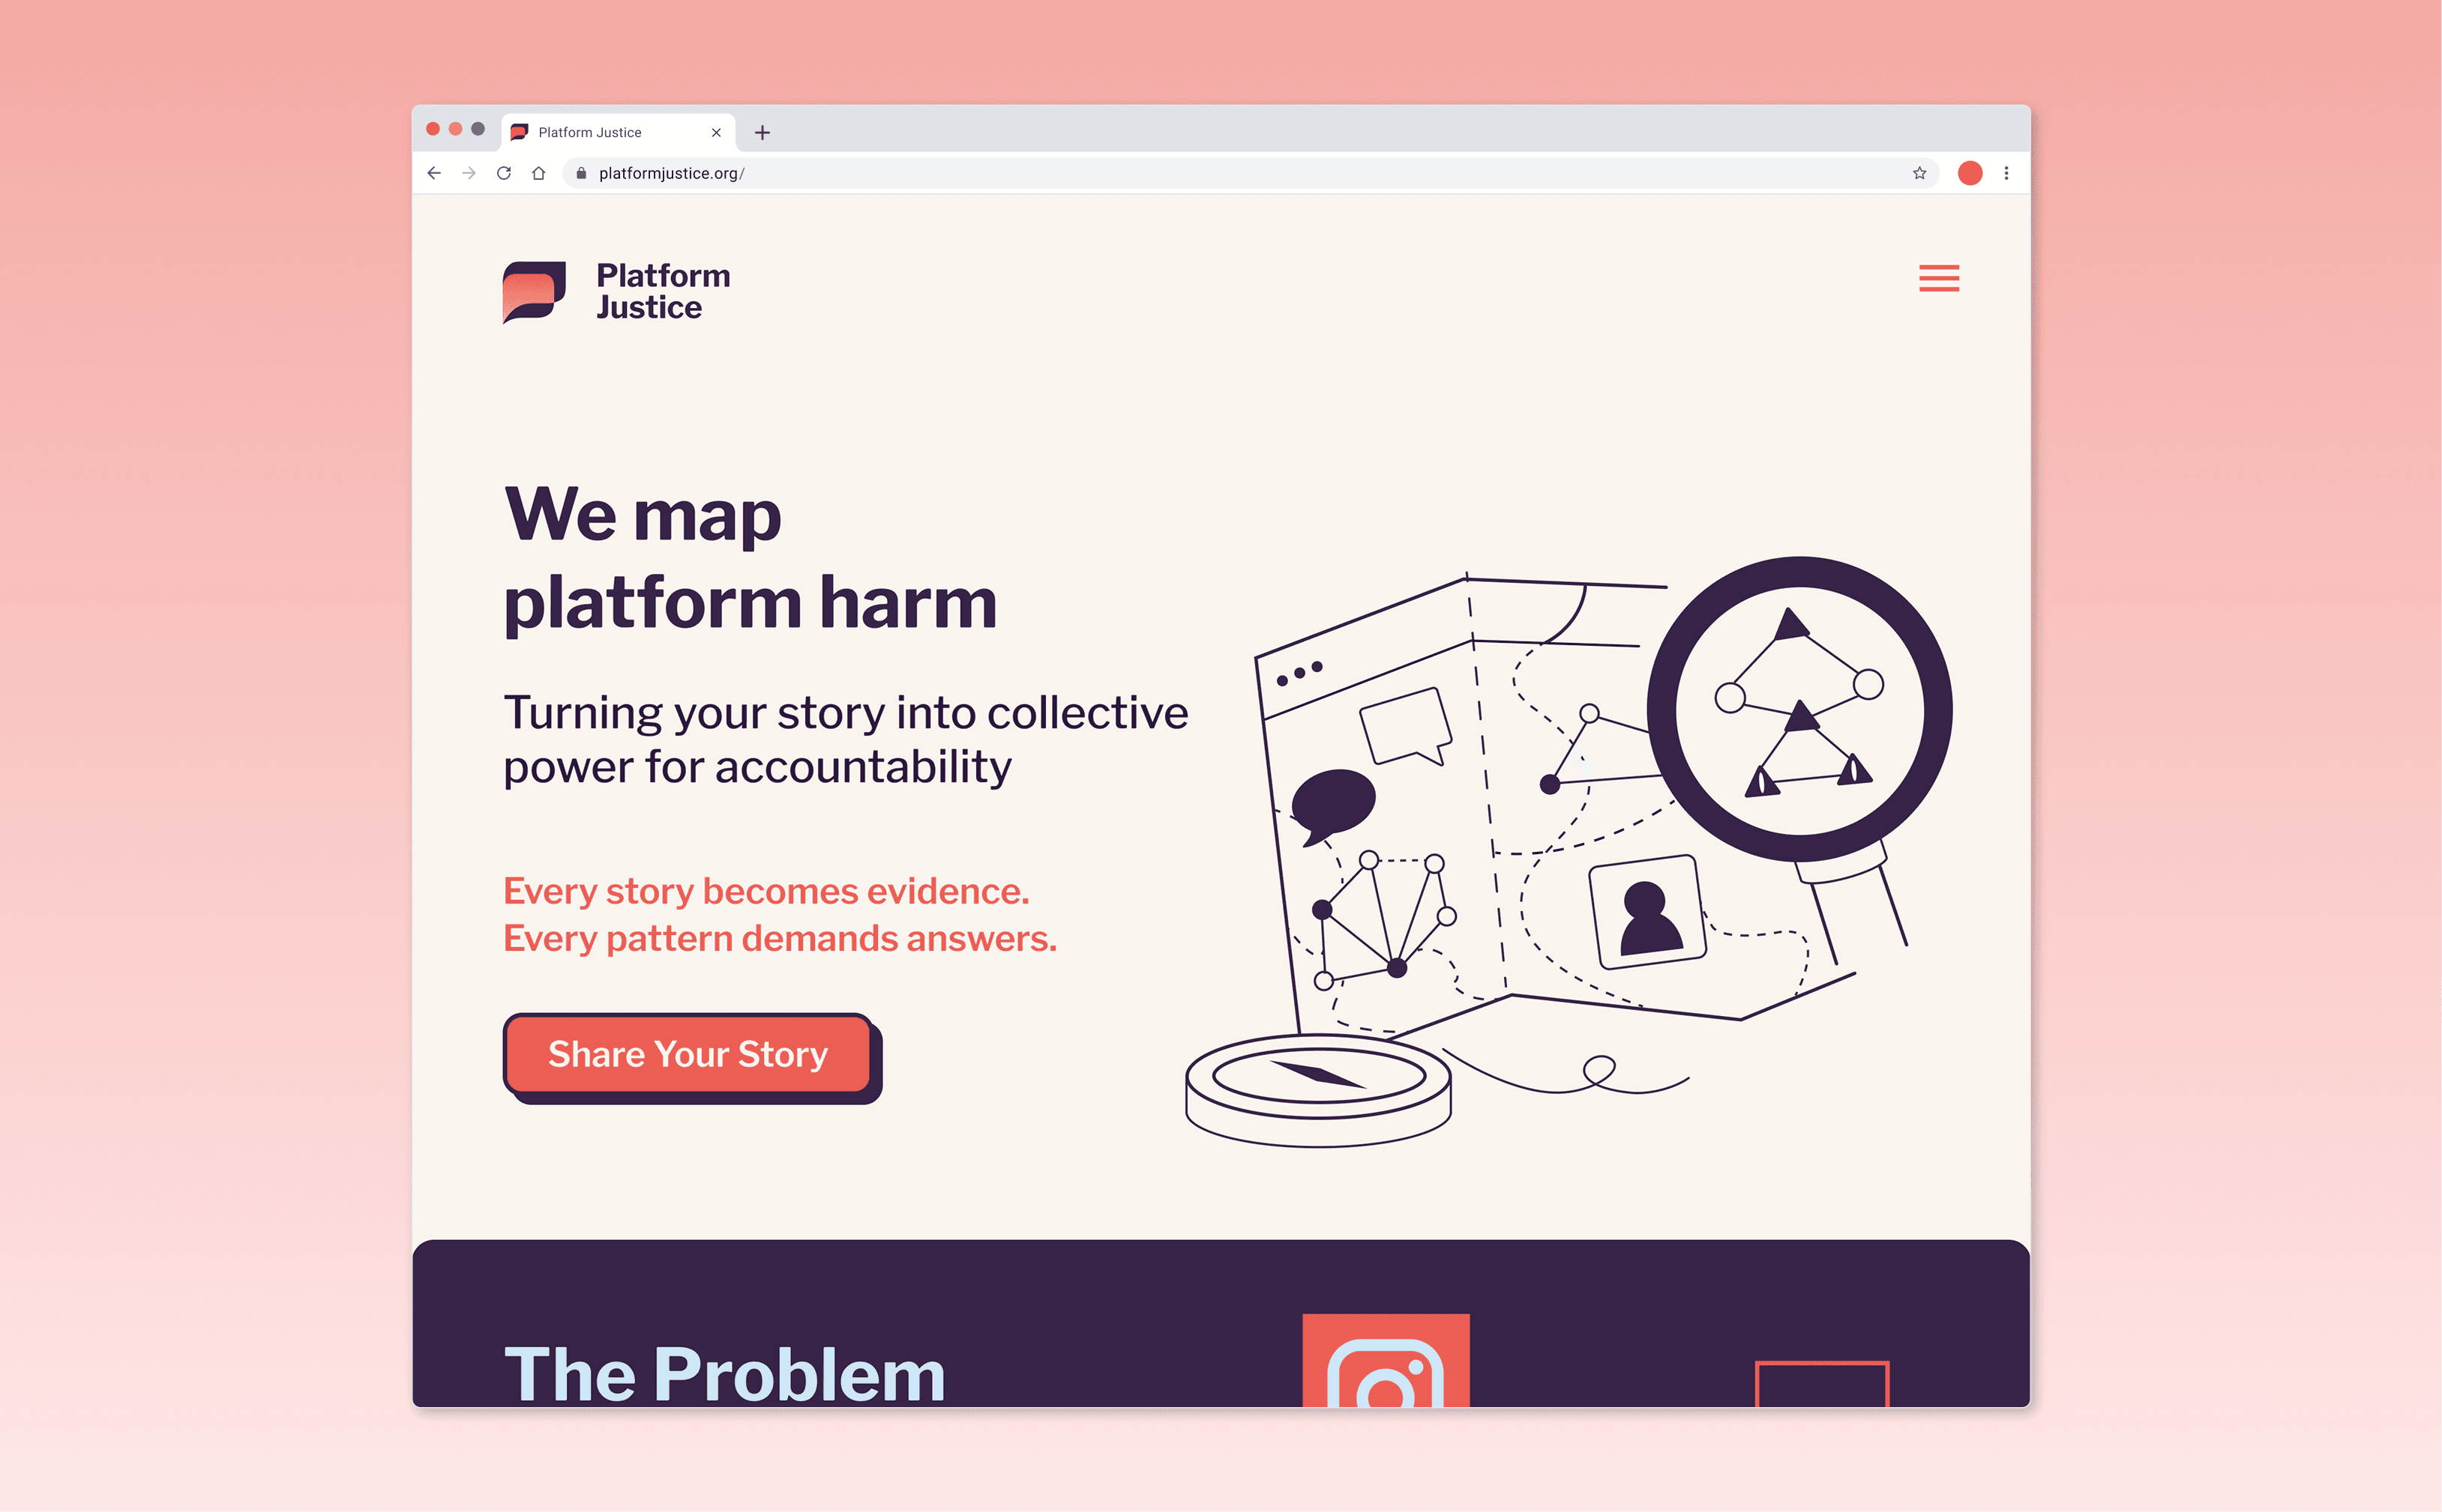Open the hamburger menu icon
2442x1512 pixels.
tap(1938, 278)
